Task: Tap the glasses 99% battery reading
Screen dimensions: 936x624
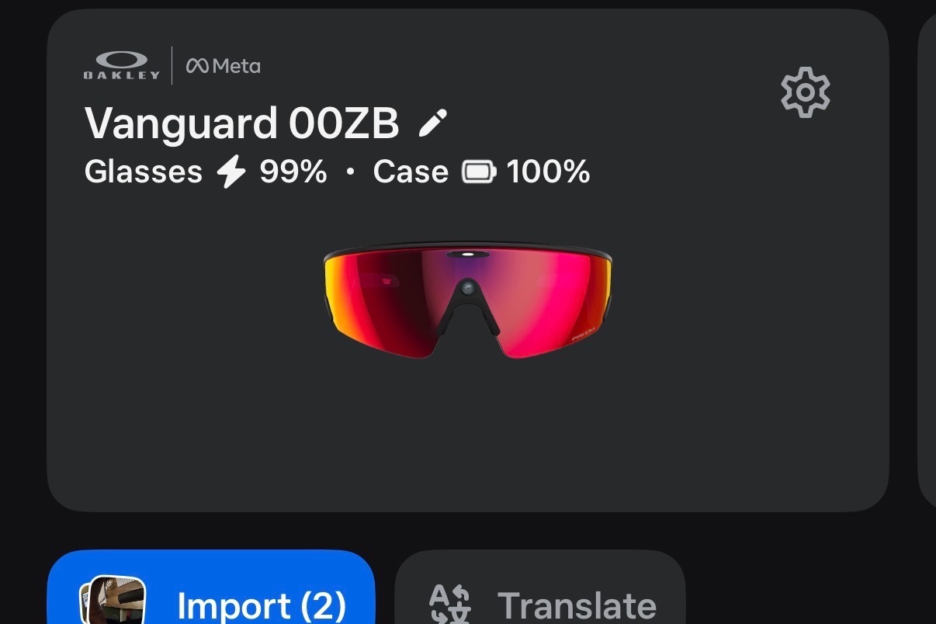Action: [x=293, y=172]
